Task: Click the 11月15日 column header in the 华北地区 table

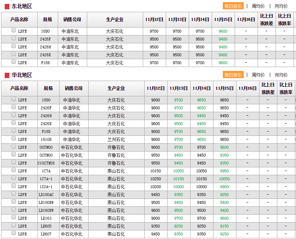Action: (224, 88)
